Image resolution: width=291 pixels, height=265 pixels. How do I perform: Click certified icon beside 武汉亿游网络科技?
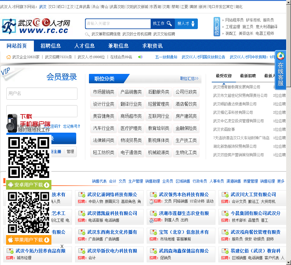82,195
